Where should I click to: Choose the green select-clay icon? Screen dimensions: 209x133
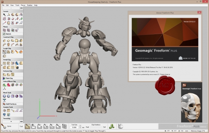pos(5,85)
